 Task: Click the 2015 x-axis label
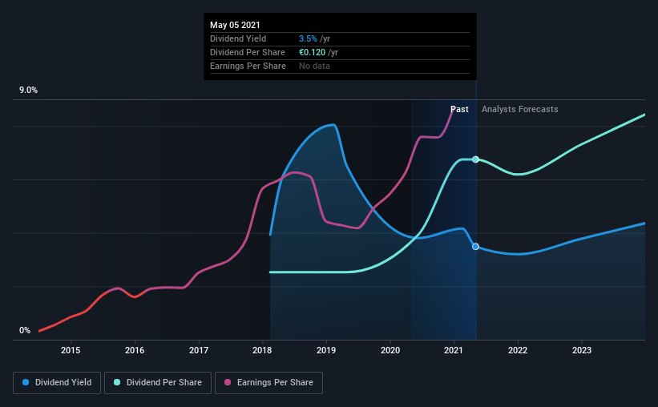point(71,350)
